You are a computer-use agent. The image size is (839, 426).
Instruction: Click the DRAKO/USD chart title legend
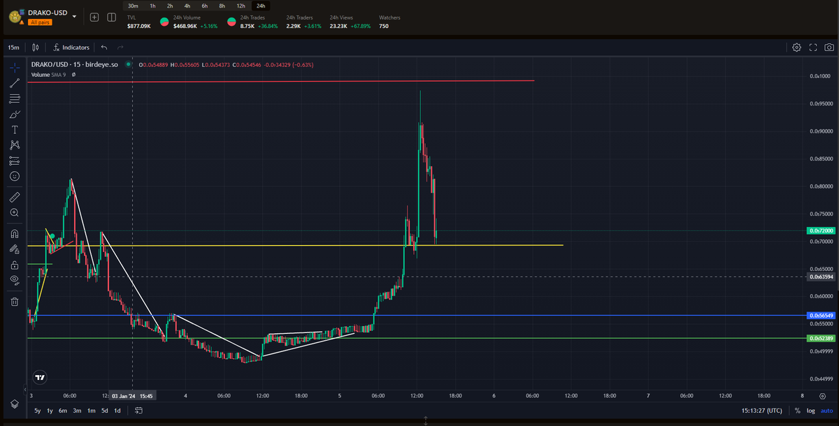(x=76, y=65)
